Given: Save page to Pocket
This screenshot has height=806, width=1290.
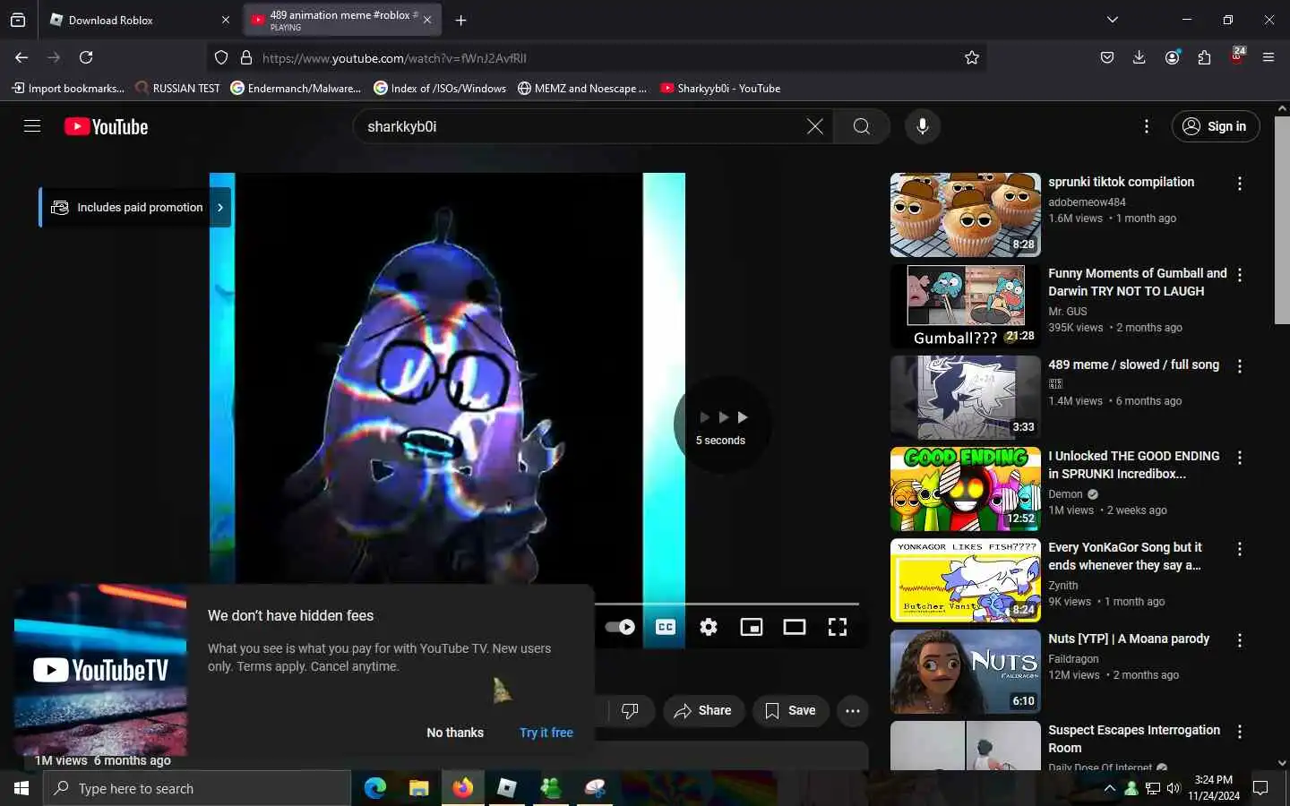Looking at the screenshot, I should pyautogui.click(x=1107, y=57).
